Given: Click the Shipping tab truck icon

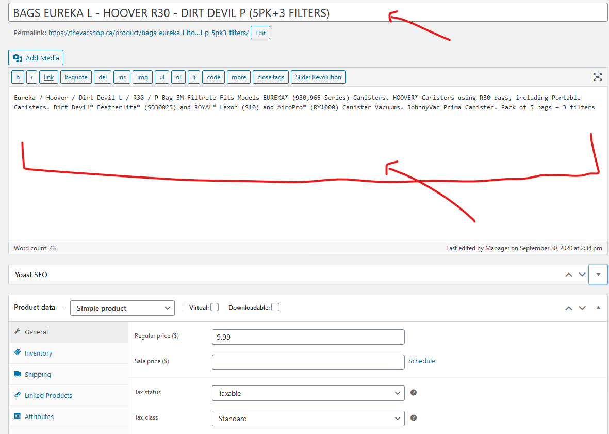Looking at the screenshot, I should click(x=18, y=374).
